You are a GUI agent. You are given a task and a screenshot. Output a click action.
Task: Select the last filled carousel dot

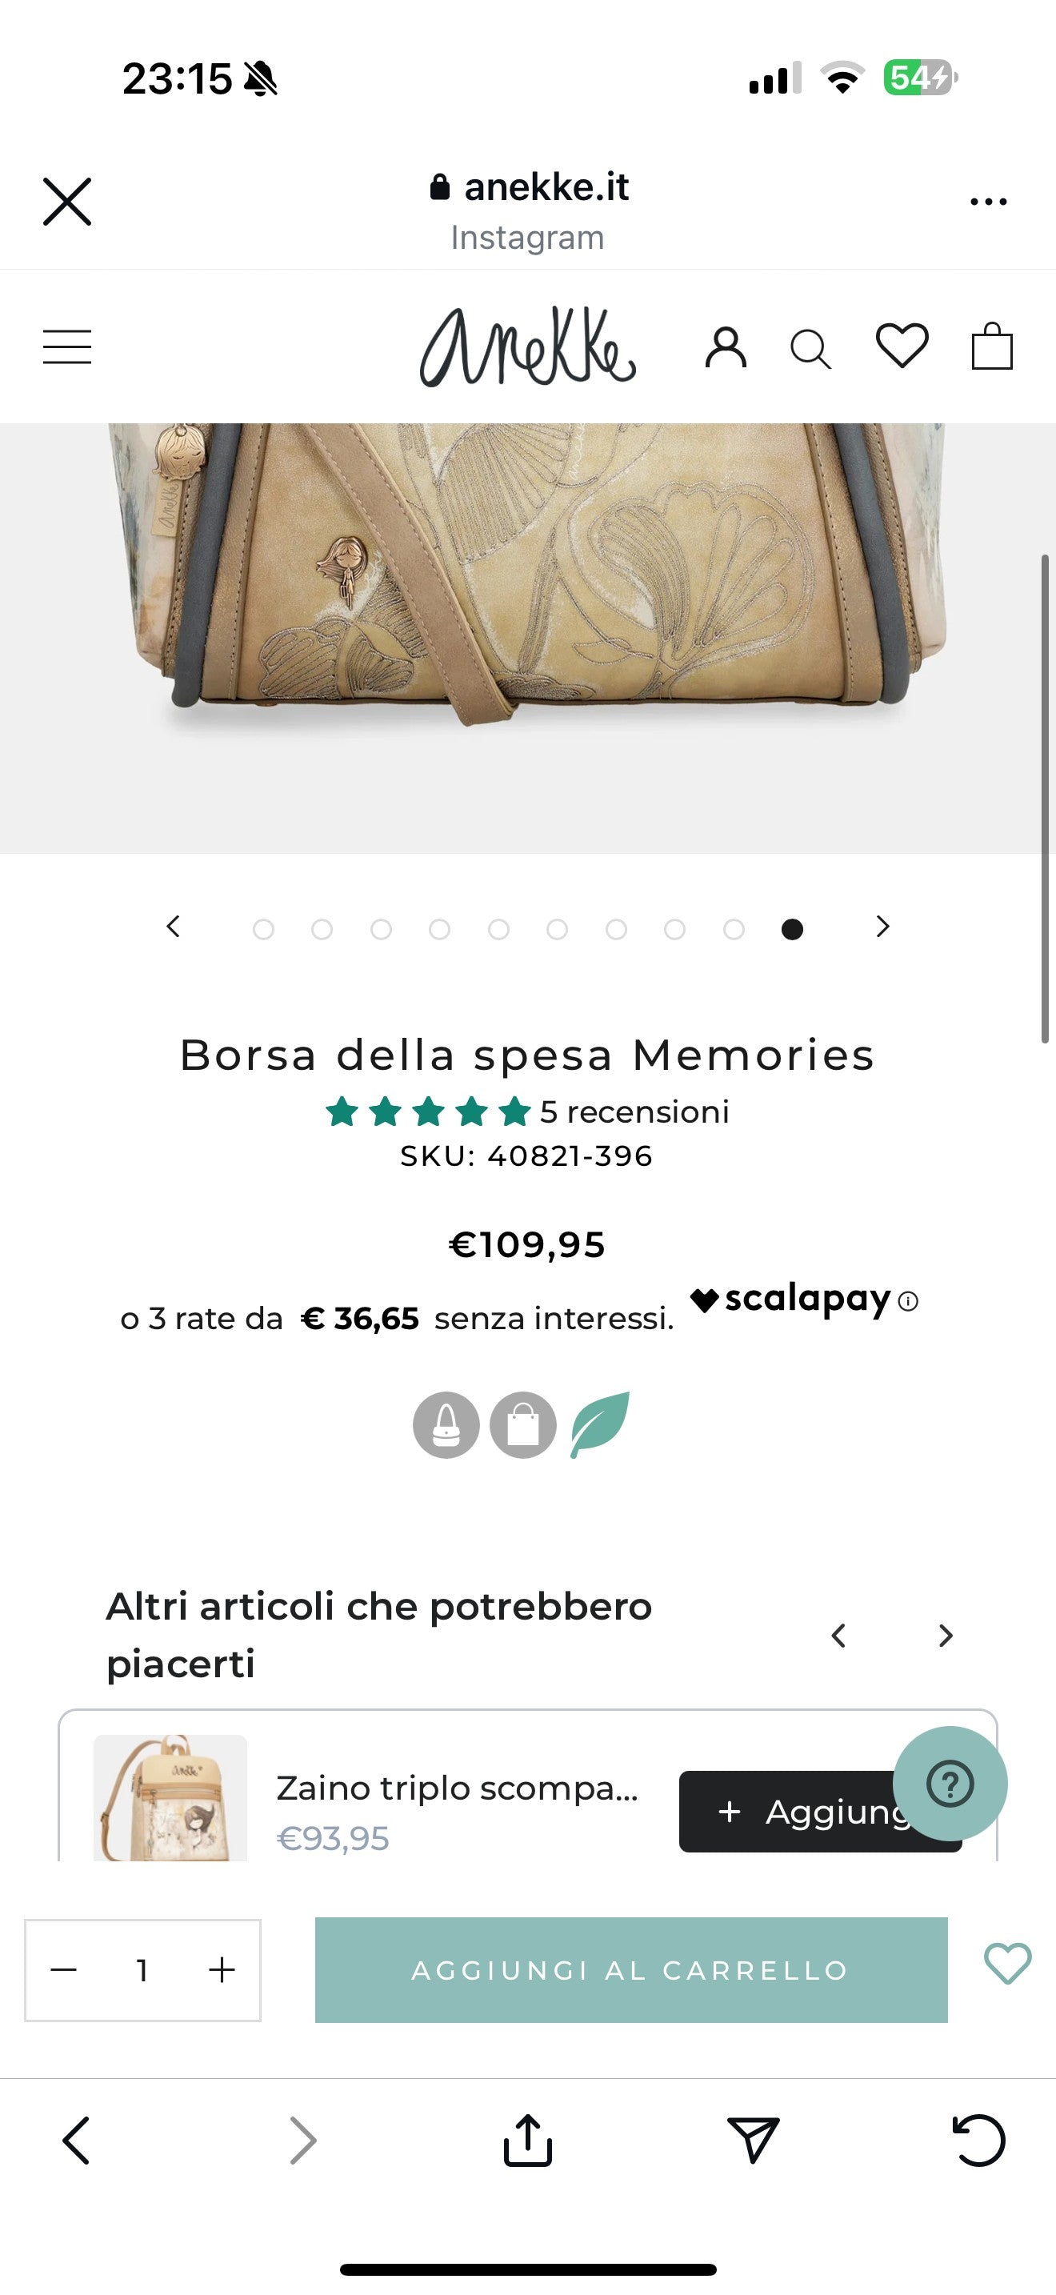point(791,929)
